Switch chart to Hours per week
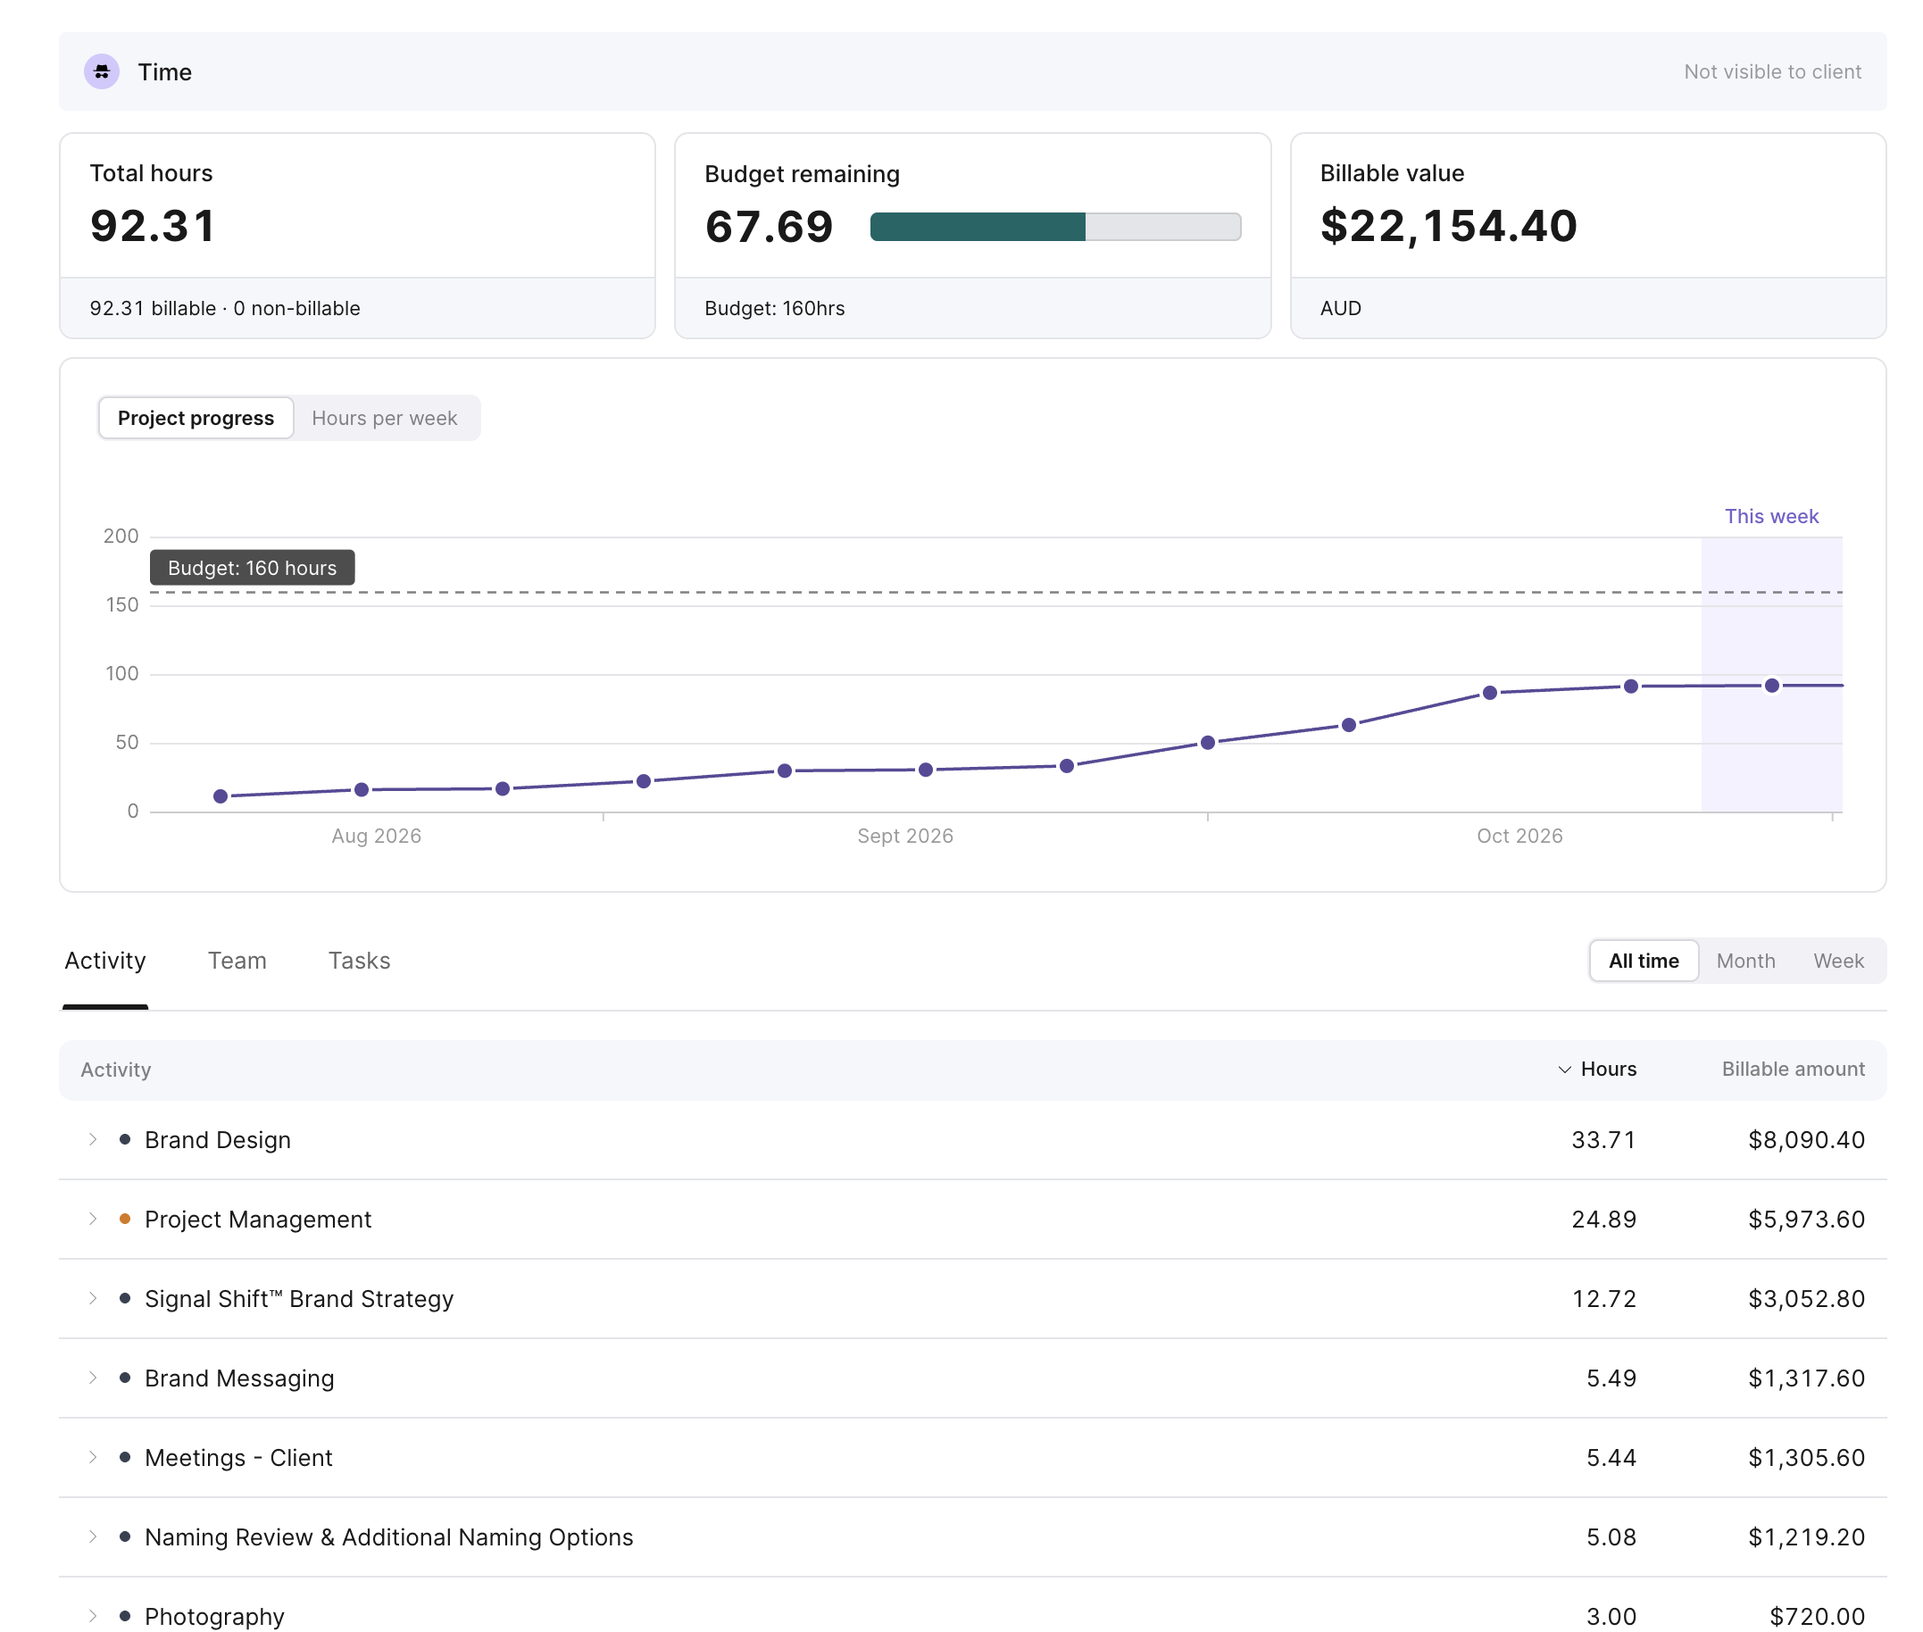Viewport: 1923px width, 1632px height. [385, 418]
